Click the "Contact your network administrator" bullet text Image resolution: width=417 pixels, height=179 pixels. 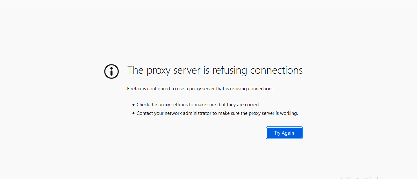coord(217,113)
